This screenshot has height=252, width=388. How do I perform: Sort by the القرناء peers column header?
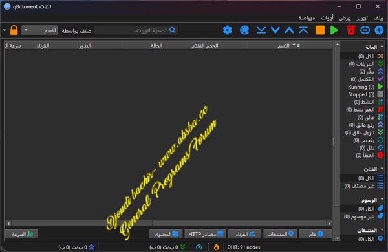pos(43,46)
